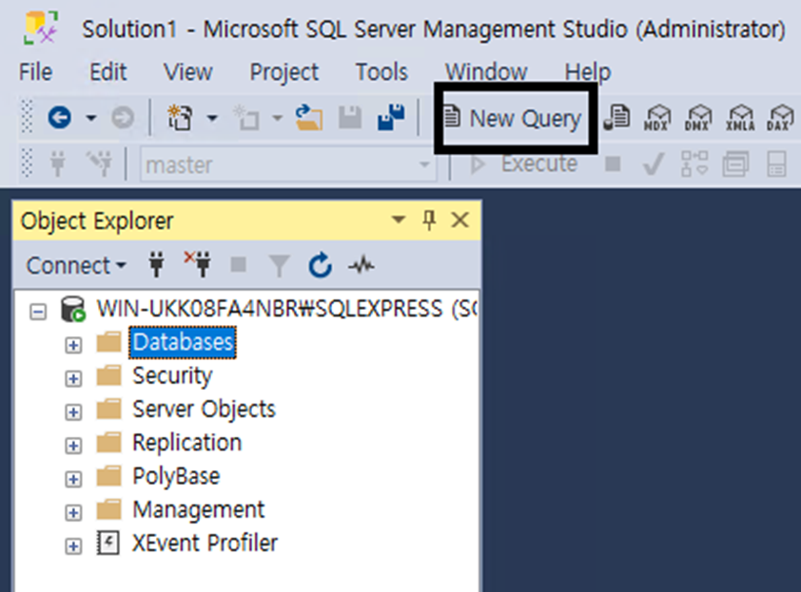Viewport: 801px width, 592px height.
Task: Click the greyed navigate forward arrow
Action: (x=123, y=118)
